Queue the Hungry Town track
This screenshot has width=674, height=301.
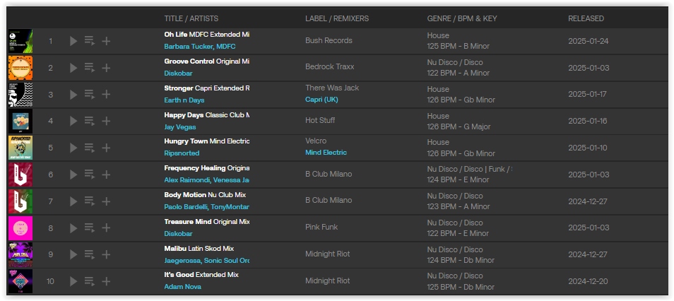(x=90, y=148)
